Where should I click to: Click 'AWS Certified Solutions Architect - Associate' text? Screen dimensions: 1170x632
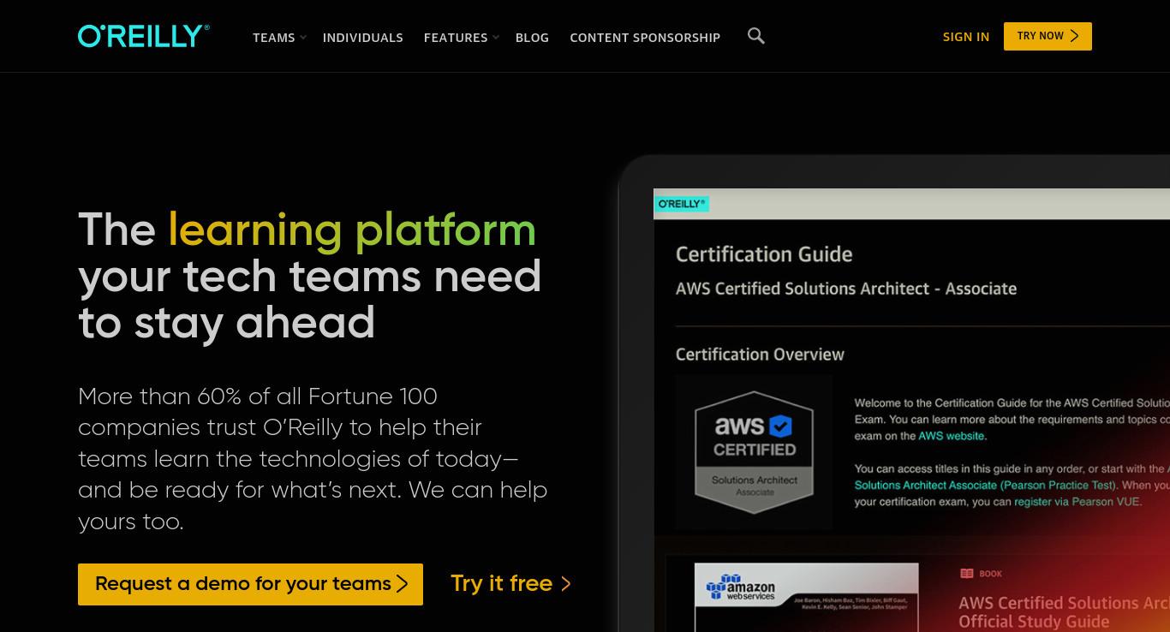click(846, 289)
